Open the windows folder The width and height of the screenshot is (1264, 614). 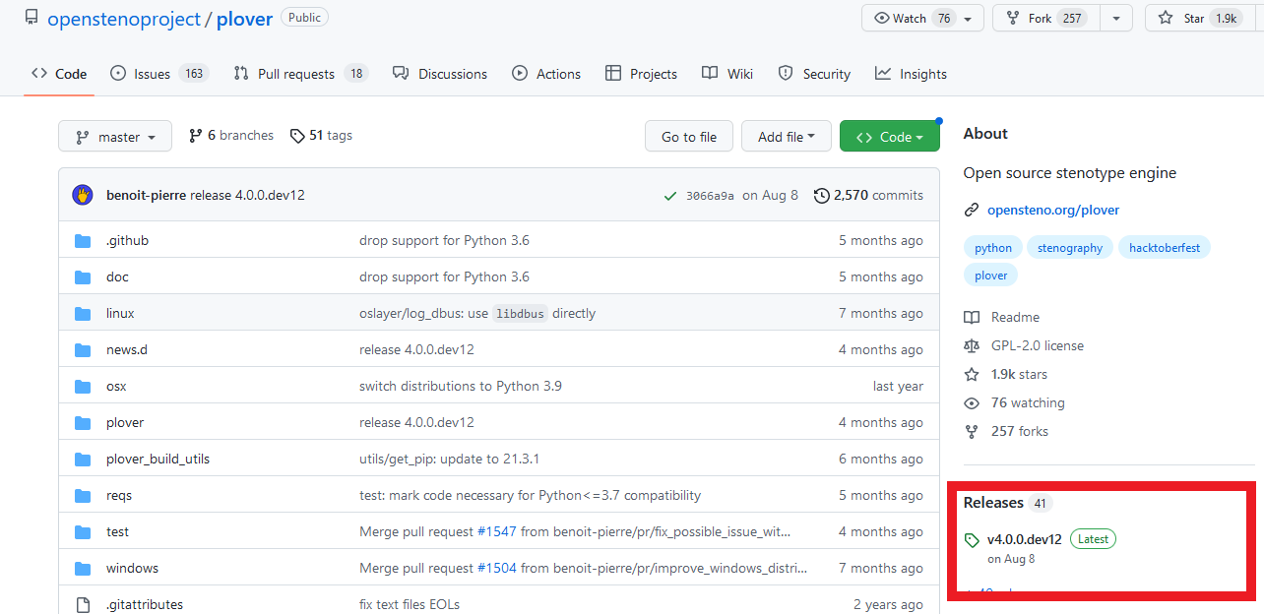132,568
